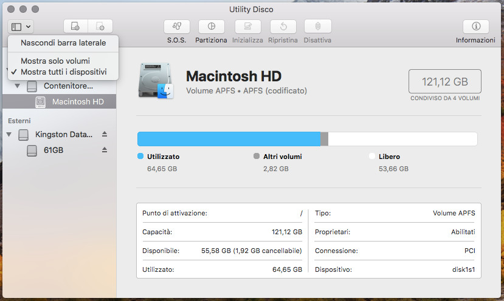Click the 61GB volume disk icon
Screen dimensions: 504x301
tap(32, 150)
